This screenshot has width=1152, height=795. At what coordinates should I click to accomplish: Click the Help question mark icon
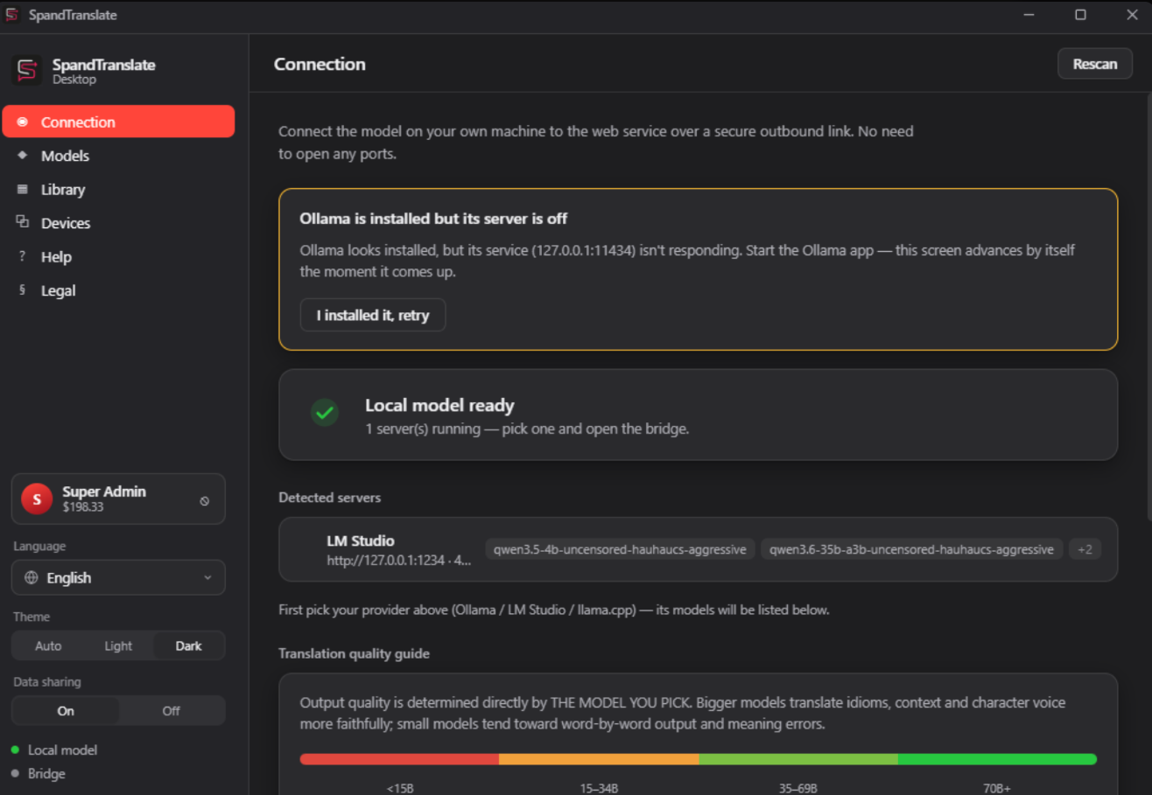pyautogui.click(x=23, y=256)
